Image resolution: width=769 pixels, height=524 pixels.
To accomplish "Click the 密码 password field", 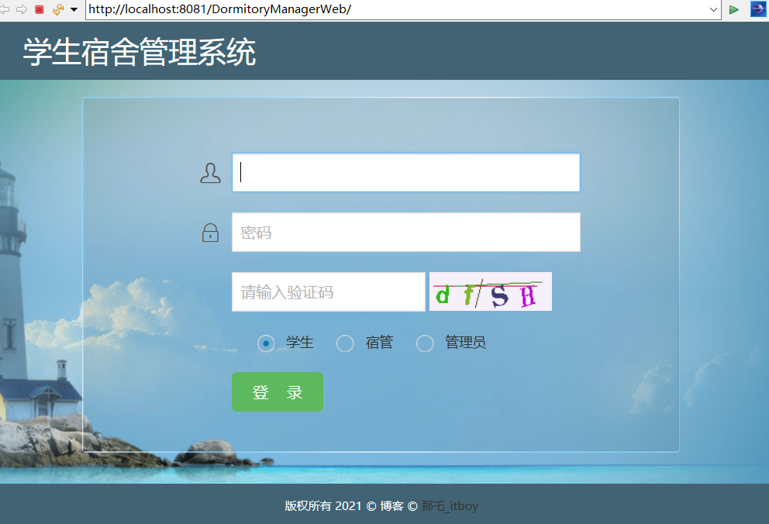I will [x=405, y=232].
